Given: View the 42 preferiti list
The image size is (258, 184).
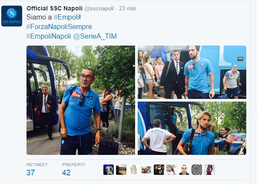Looking at the screenshot, I should tap(73, 169).
